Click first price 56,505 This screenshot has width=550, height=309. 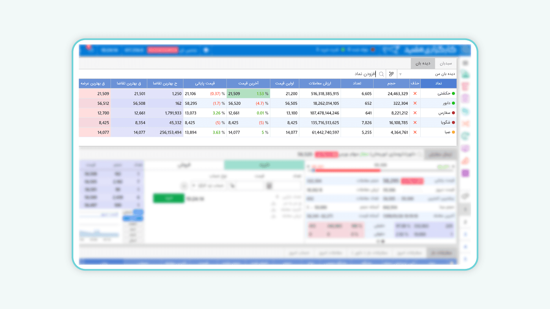tap(291, 103)
